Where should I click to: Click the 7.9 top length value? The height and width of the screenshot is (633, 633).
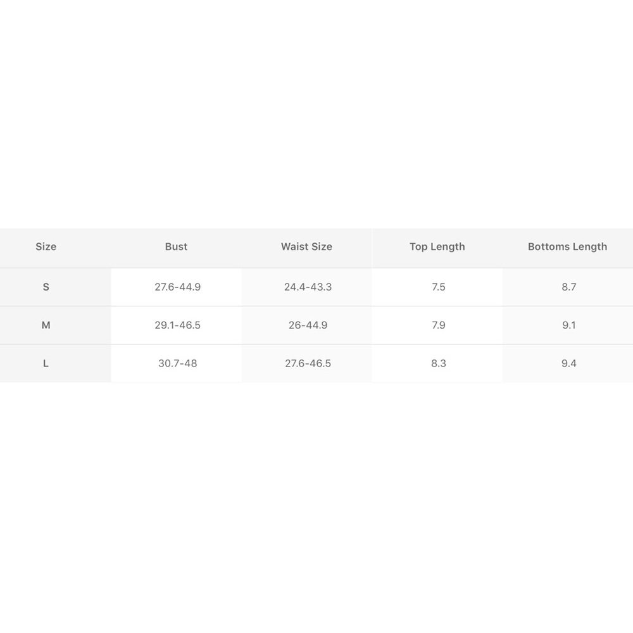point(438,325)
